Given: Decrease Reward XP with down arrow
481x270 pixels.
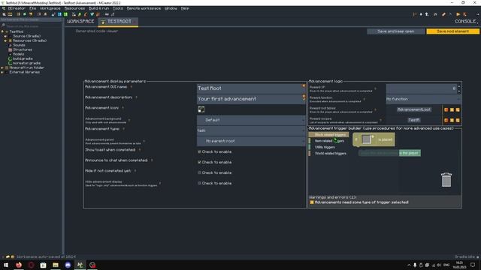Looking at the screenshot, I should 459,91.
